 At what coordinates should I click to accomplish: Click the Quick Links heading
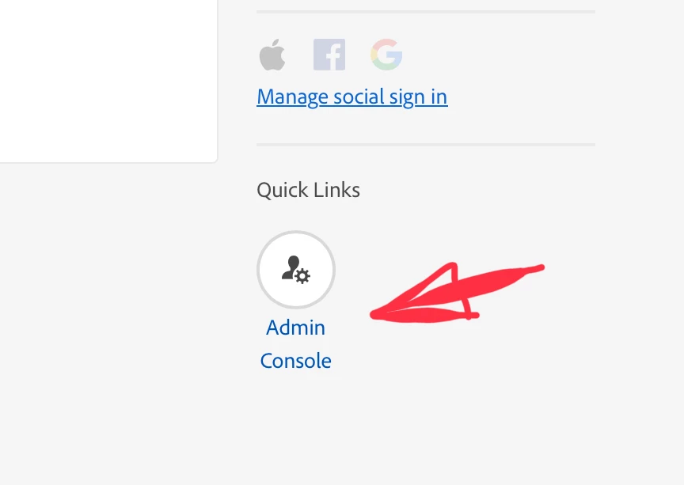(x=309, y=190)
